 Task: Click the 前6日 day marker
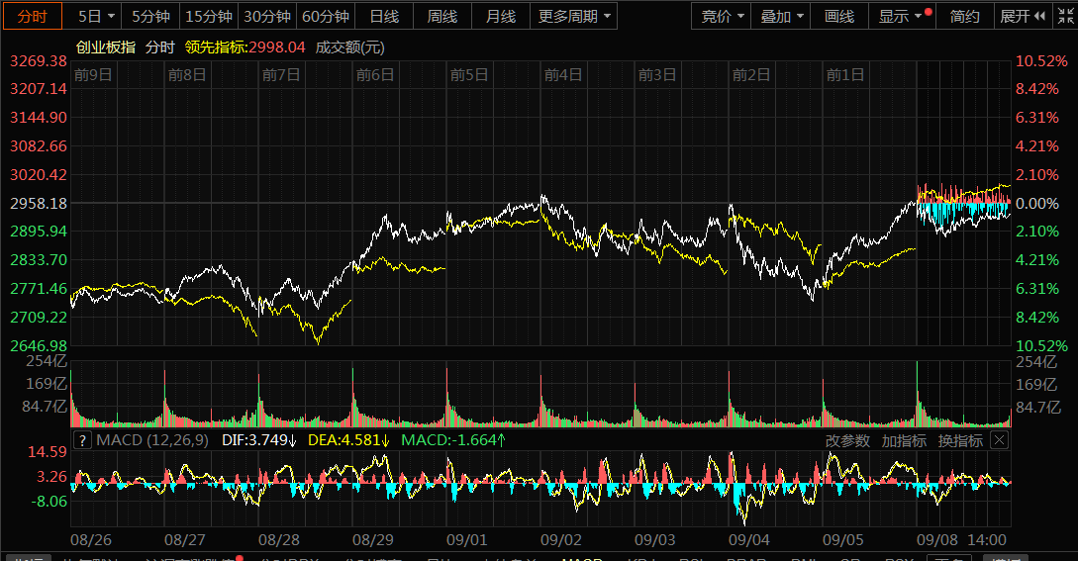375,75
